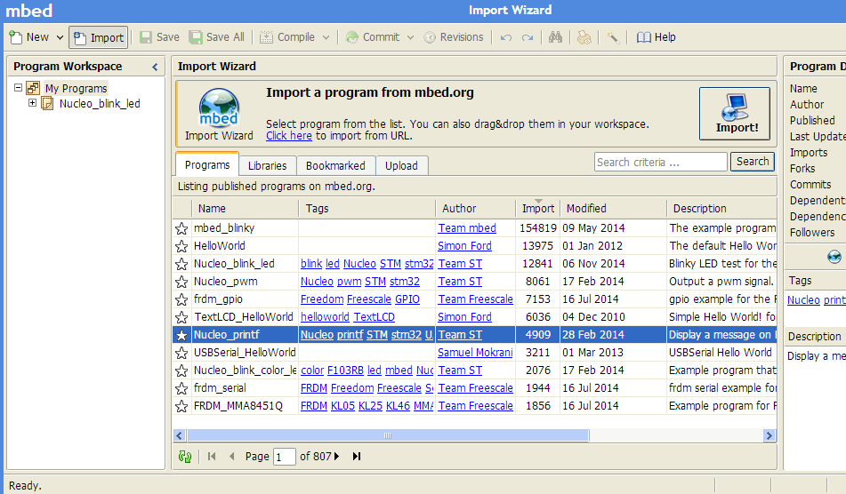The width and height of the screenshot is (846, 494).
Task: Click the Search button
Action: click(x=752, y=162)
